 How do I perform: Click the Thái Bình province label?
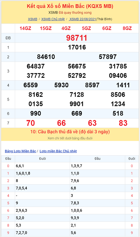coord(104,19)
